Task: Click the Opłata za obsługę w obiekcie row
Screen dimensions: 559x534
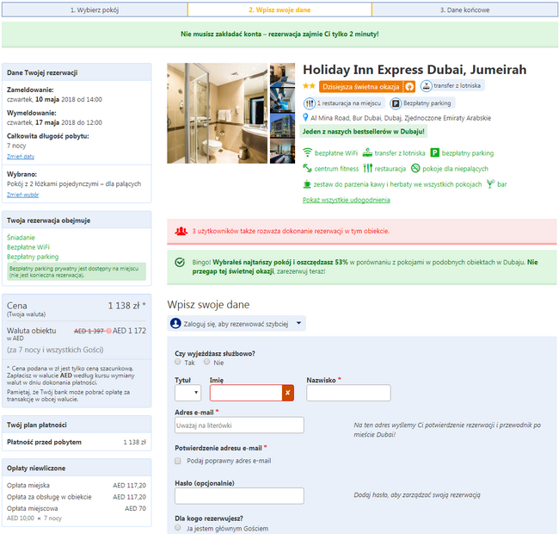Action: point(77,497)
